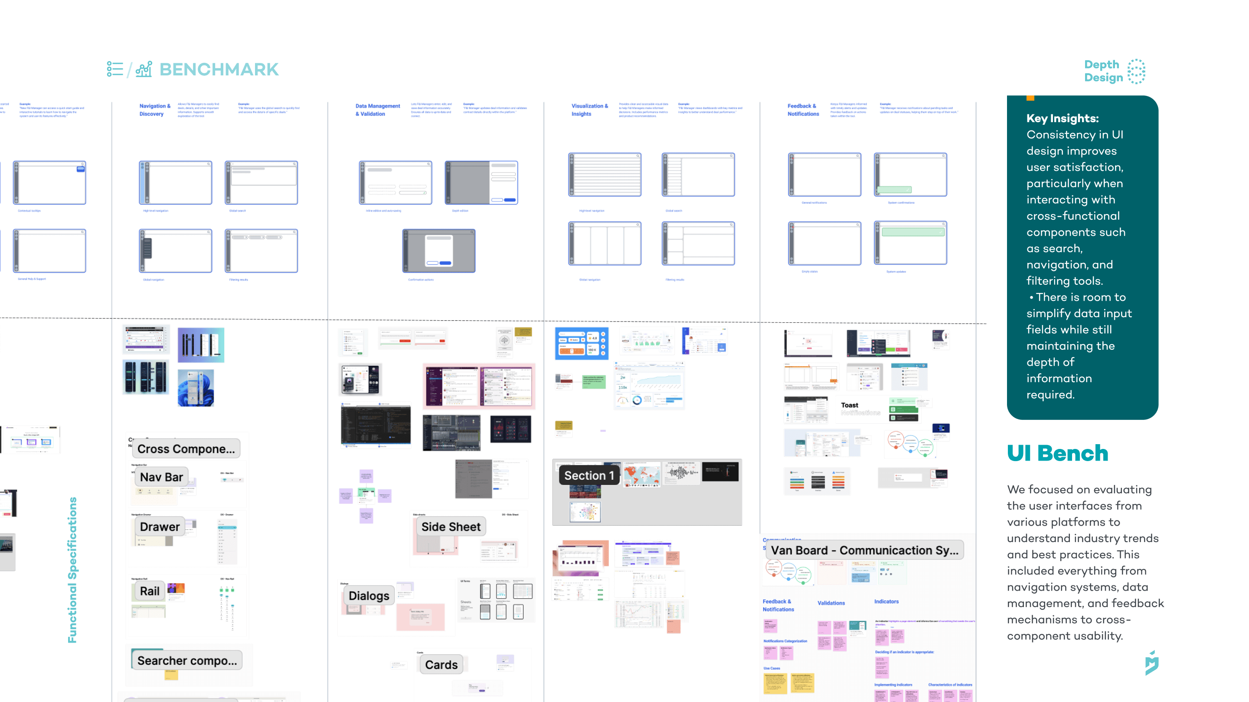Select the Cards frame label
This screenshot has height=702, width=1249.
[x=441, y=665]
